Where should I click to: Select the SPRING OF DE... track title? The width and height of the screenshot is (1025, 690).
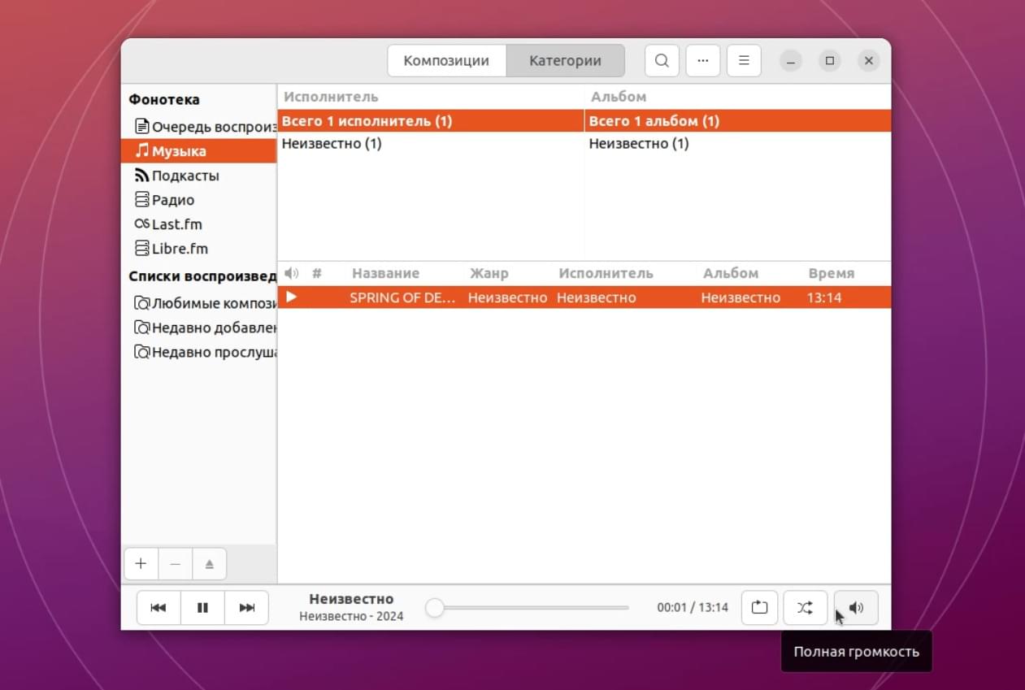(402, 297)
